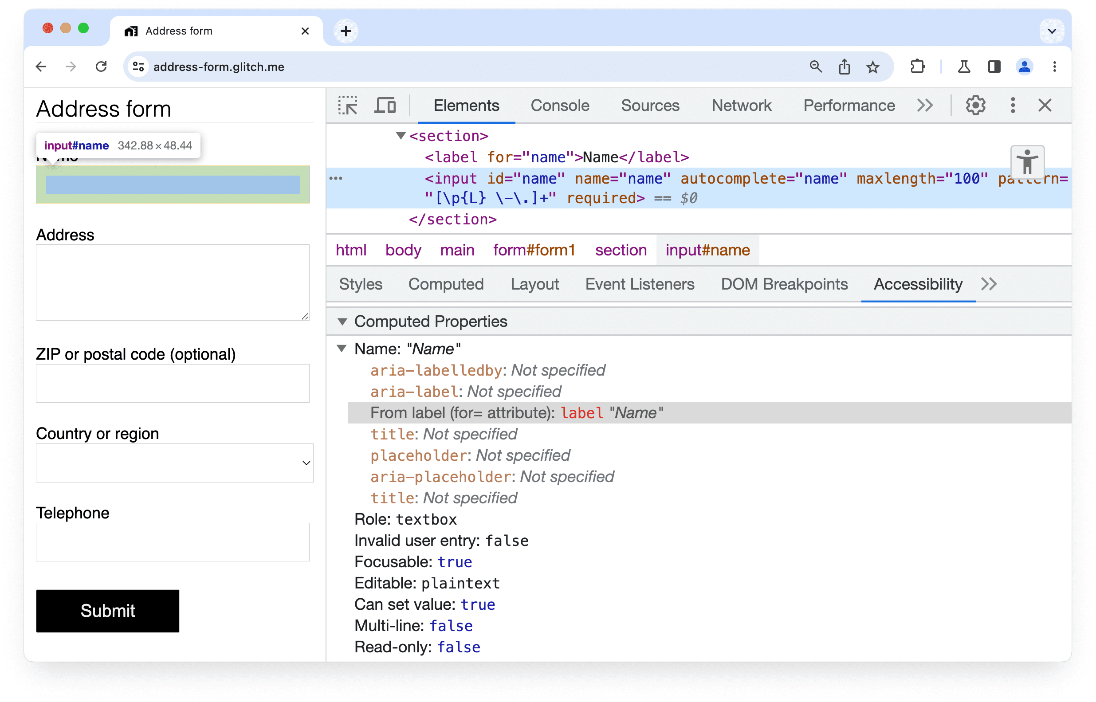Click the browser share/export icon
The image size is (1096, 702).
[x=845, y=66]
